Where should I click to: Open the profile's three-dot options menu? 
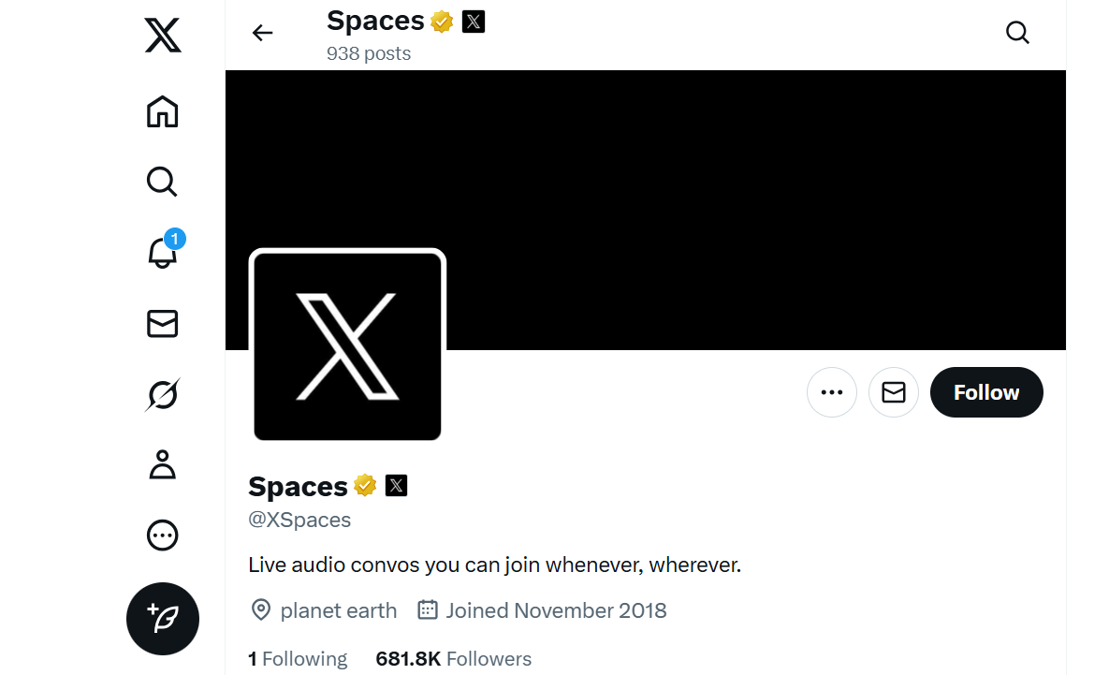(832, 392)
